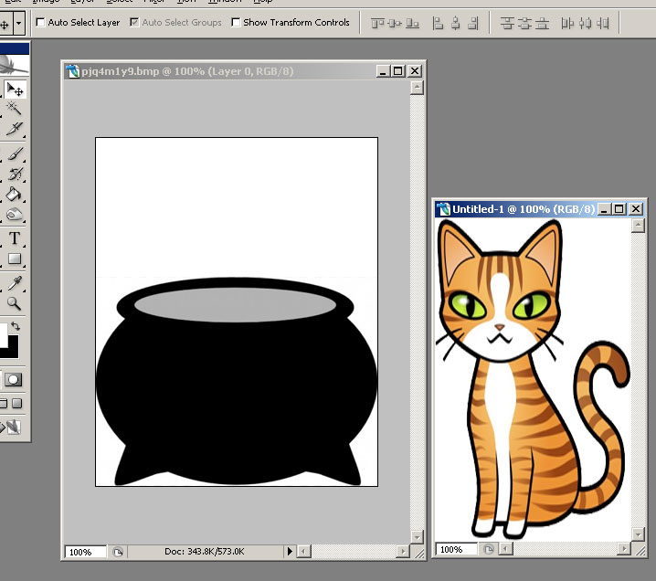The width and height of the screenshot is (656, 581).
Task: Align right edges of layers
Action: 473,23
